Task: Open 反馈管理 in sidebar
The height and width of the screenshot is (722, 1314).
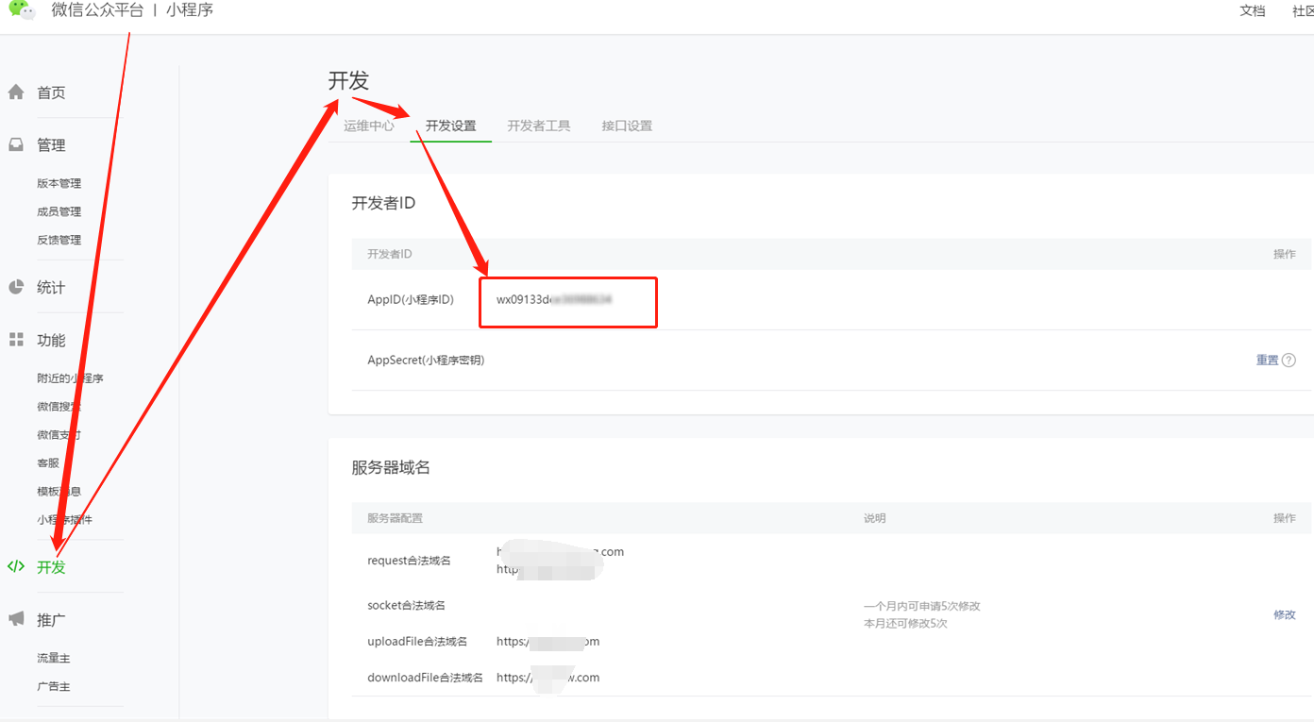Action: click(59, 240)
